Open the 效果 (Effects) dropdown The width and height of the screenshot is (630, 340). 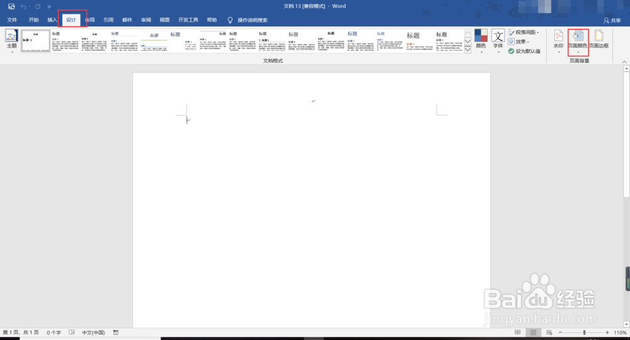point(518,41)
